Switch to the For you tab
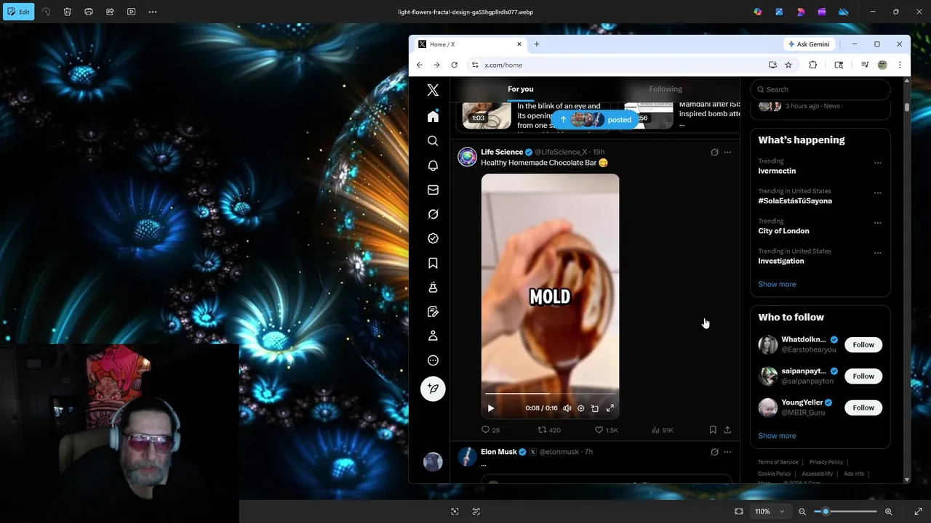The image size is (931, 523). coord(520,89)
